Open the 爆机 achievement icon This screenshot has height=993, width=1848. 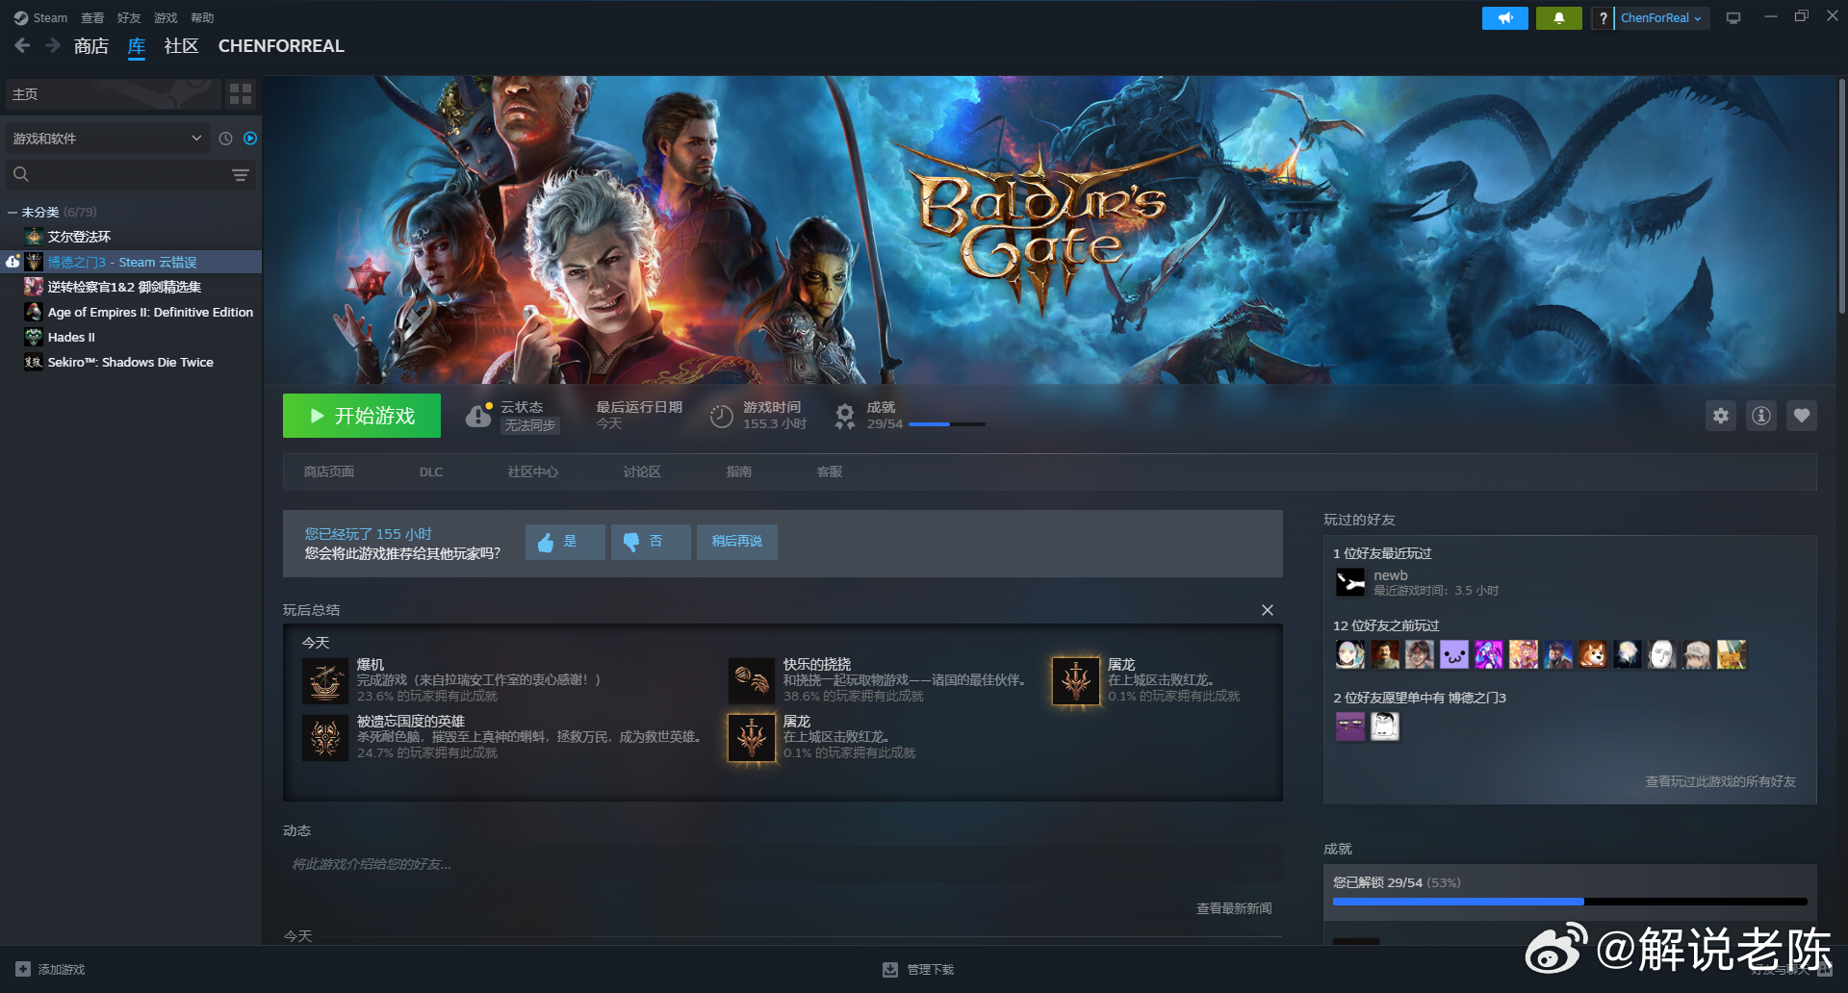point(325,681)
